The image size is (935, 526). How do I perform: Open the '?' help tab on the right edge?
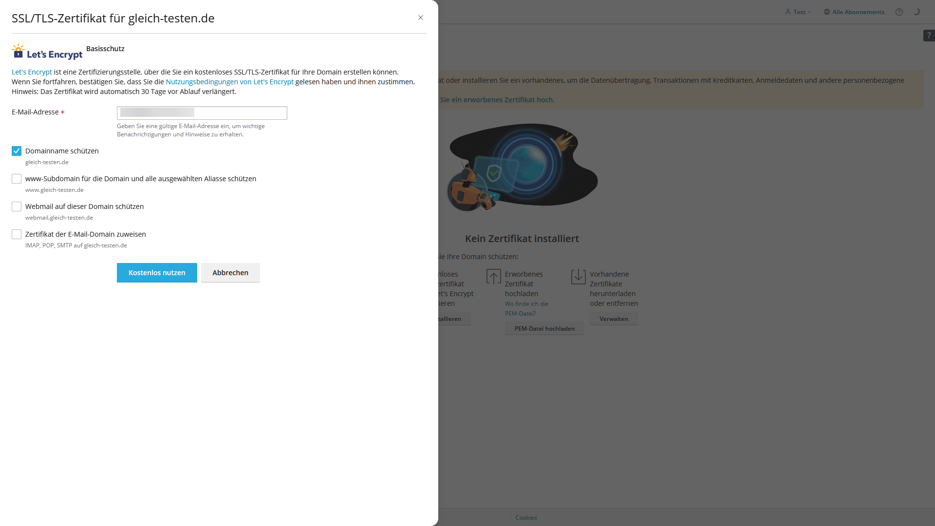(930, 35)
